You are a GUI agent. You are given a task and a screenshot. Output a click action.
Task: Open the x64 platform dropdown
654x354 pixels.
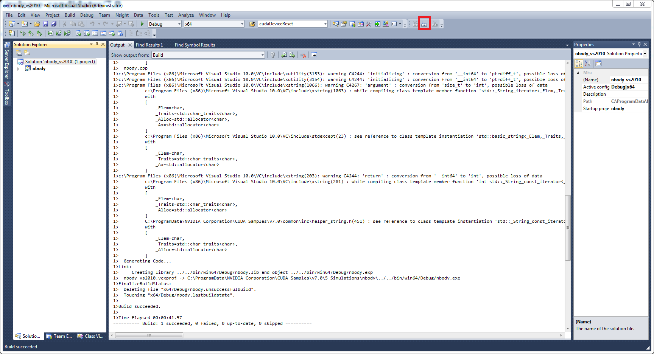[x=242, y=24]
